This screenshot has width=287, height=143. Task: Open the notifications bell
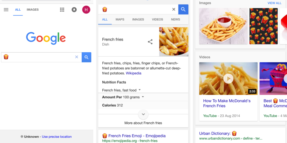point(74,10)
